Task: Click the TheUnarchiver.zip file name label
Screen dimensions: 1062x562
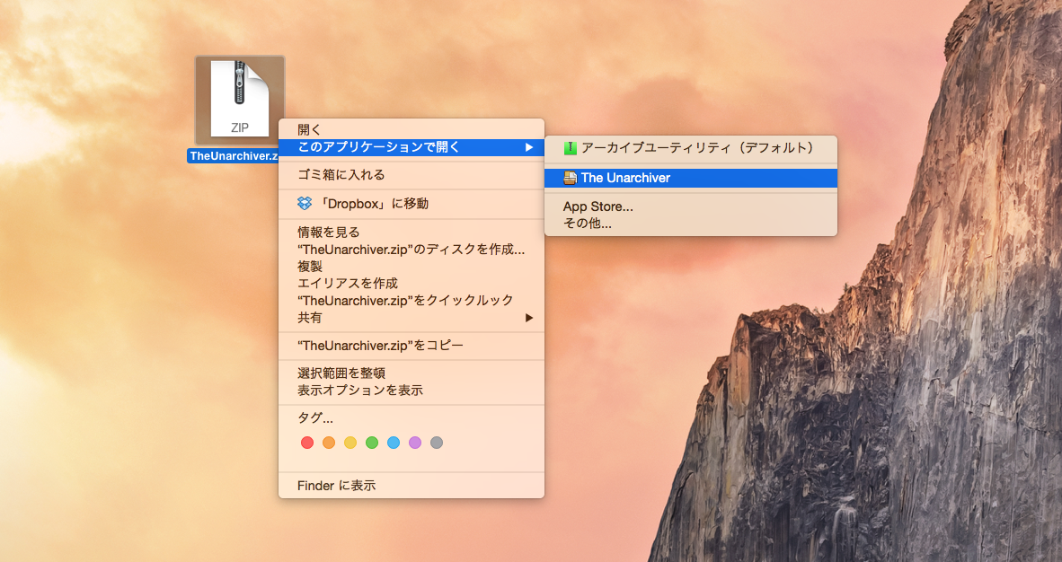Action: [234, 155]
